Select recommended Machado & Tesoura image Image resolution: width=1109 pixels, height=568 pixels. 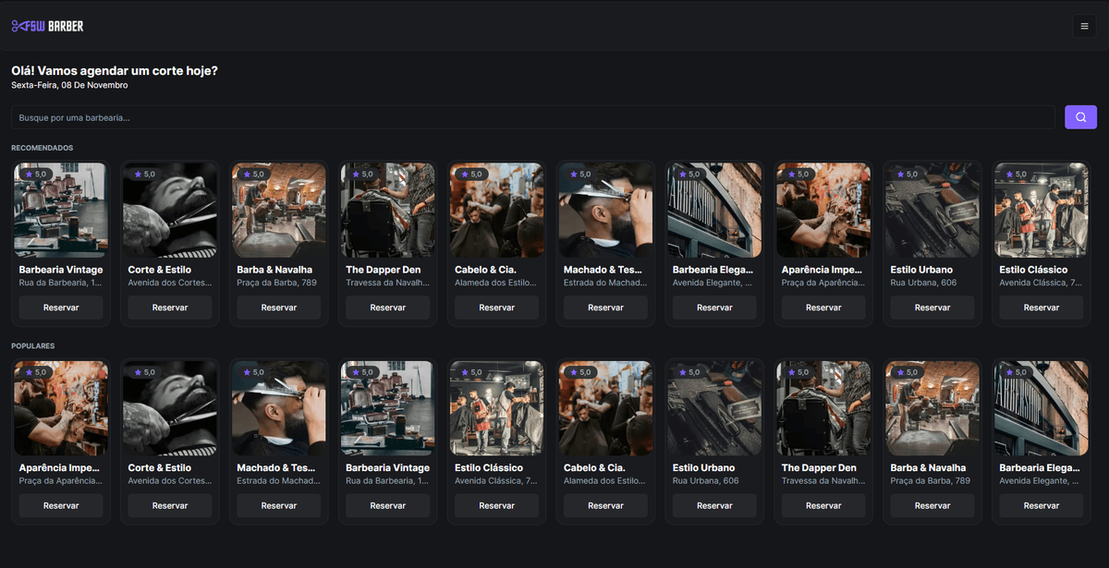(x=605, y=212)
